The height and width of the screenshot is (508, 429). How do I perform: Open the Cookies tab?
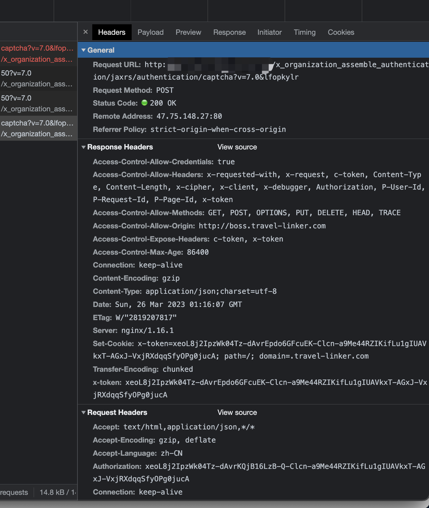(x=341, y=32)
